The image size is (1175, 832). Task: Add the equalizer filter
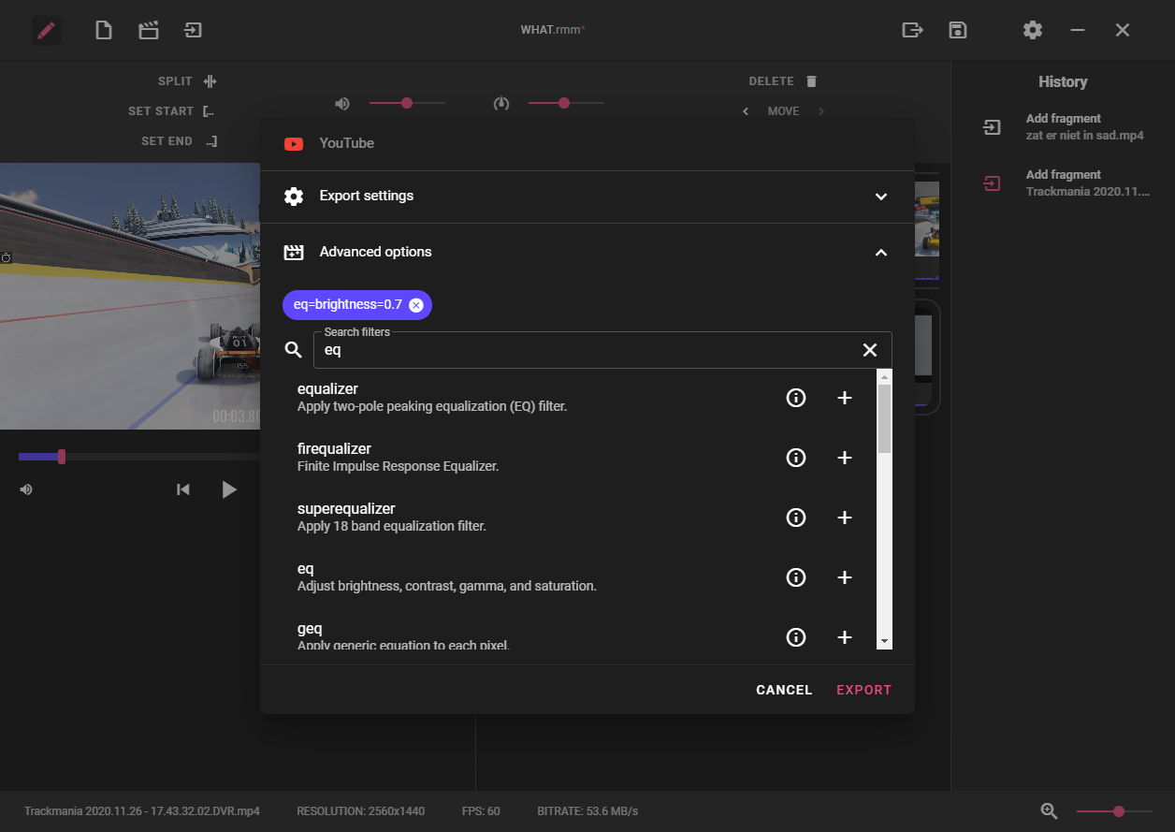(x=844, y=398)
